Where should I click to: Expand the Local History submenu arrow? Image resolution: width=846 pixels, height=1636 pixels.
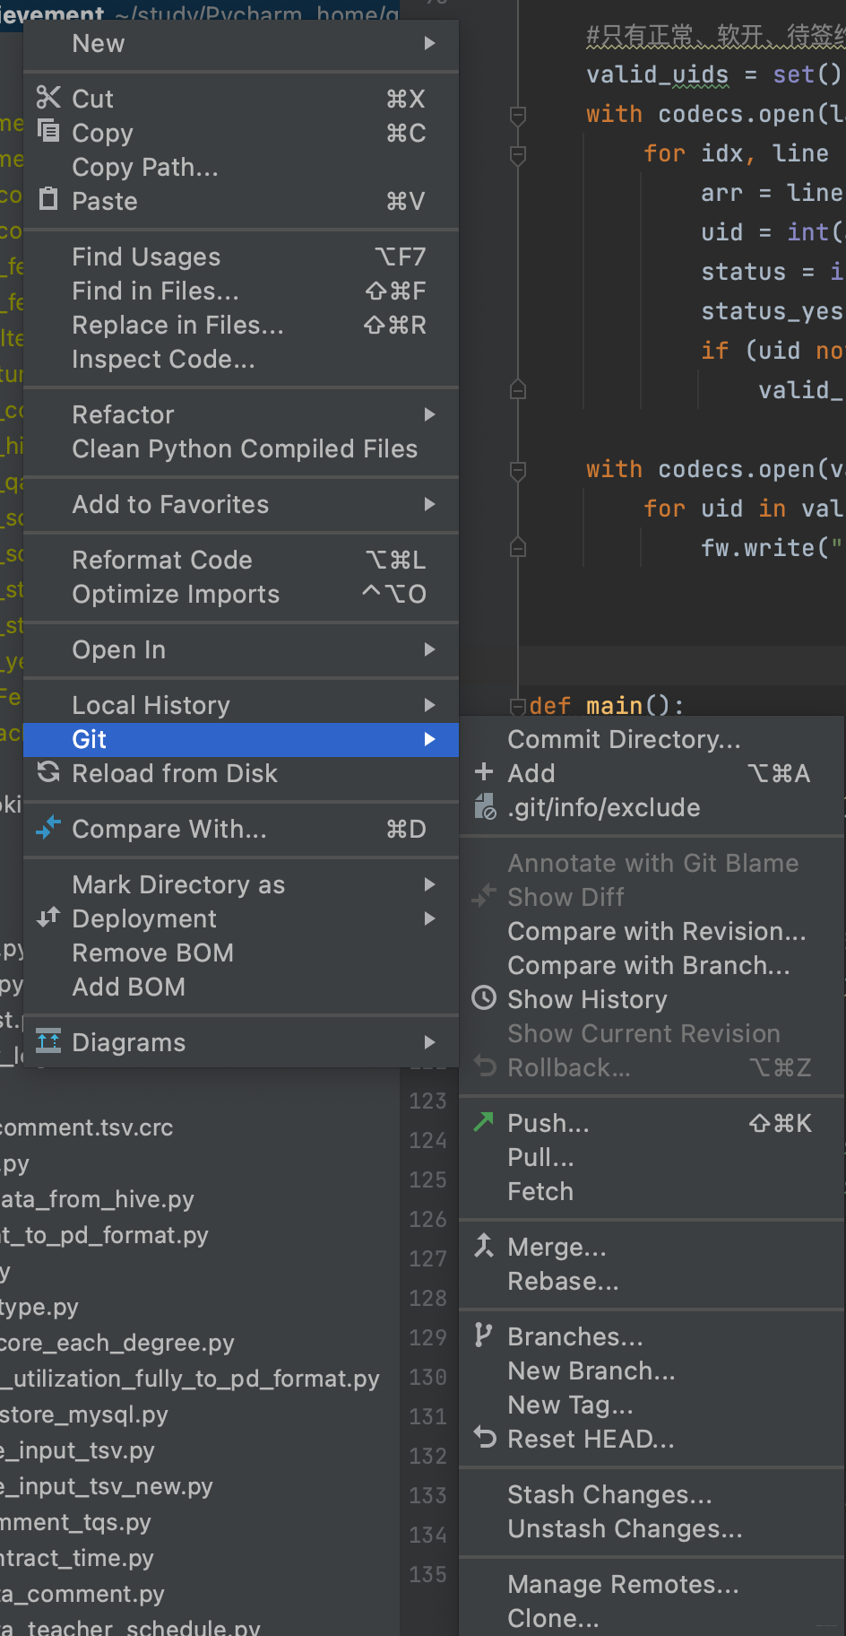click(430, 705)
